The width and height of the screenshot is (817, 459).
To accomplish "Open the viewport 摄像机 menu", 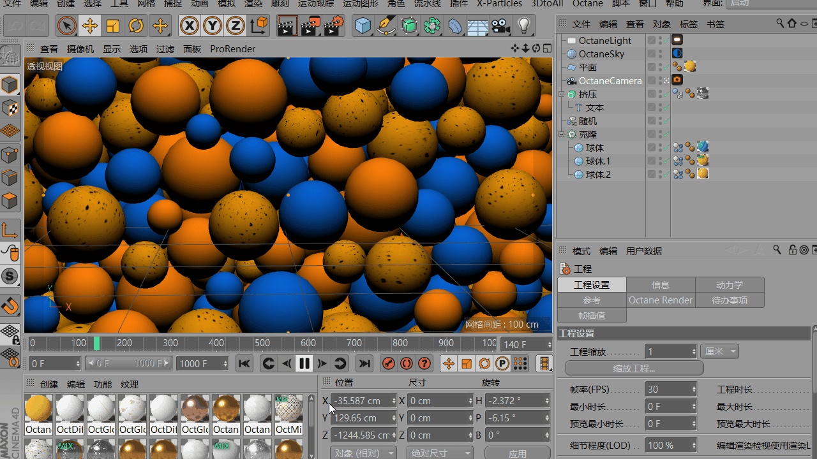I will coord(80,49).
